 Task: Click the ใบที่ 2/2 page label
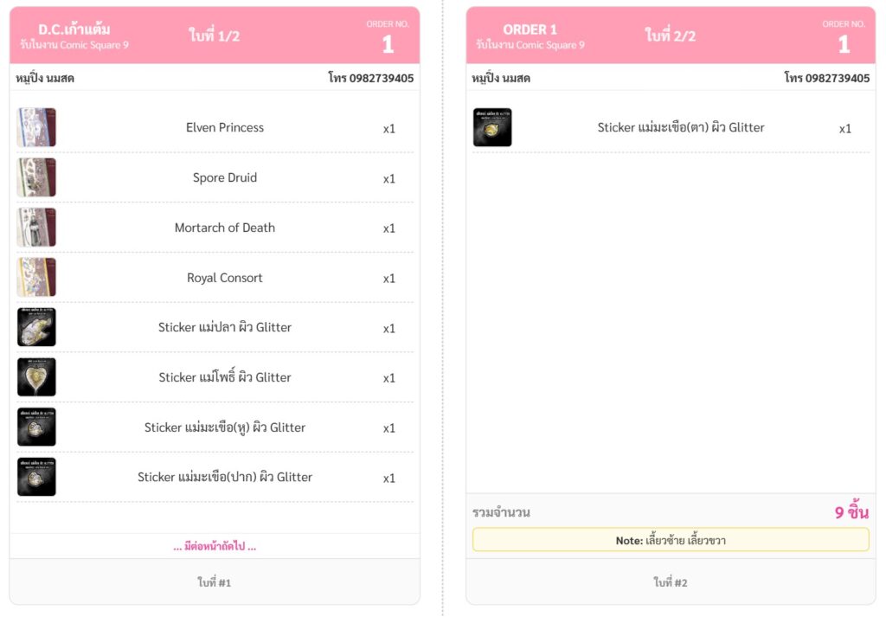pyautogui.click(x=671, y=35)
